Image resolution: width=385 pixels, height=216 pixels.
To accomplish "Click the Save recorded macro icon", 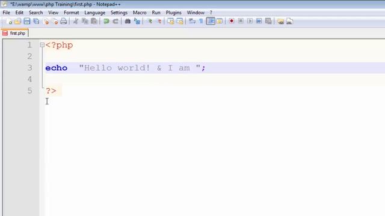I will coord(268,22).
